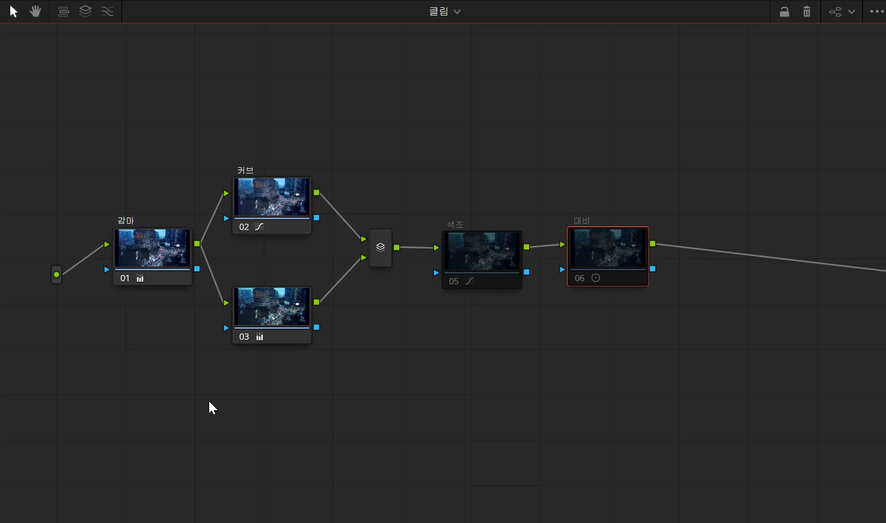Expand chevron beside node graph icon
Viewport: 886px width, 523px height.
pyautogui.click(x=851, y=11)
